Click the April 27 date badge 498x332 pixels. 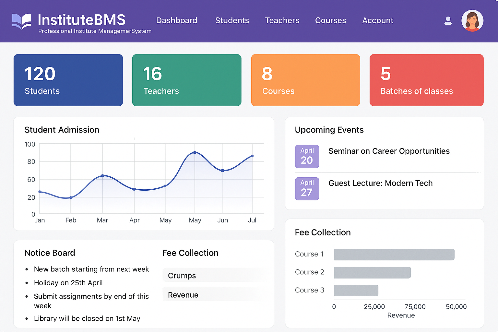tap(307, 189)
